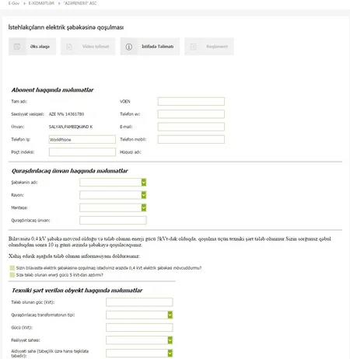Check the enerji gücü 5 kVt-dan azdırmı checkbox
Screen dimensions: 350x359
12,275
